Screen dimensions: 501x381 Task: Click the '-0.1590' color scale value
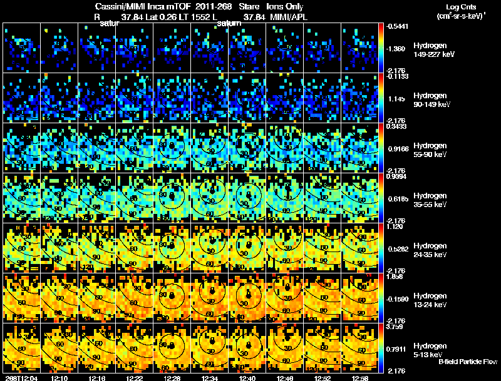pyautogui.click(x=398, y=299)
